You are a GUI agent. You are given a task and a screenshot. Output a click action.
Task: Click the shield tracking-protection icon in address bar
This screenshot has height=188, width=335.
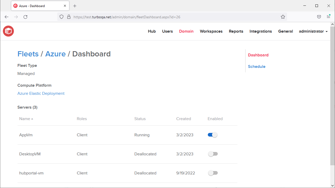click(61, 17)
